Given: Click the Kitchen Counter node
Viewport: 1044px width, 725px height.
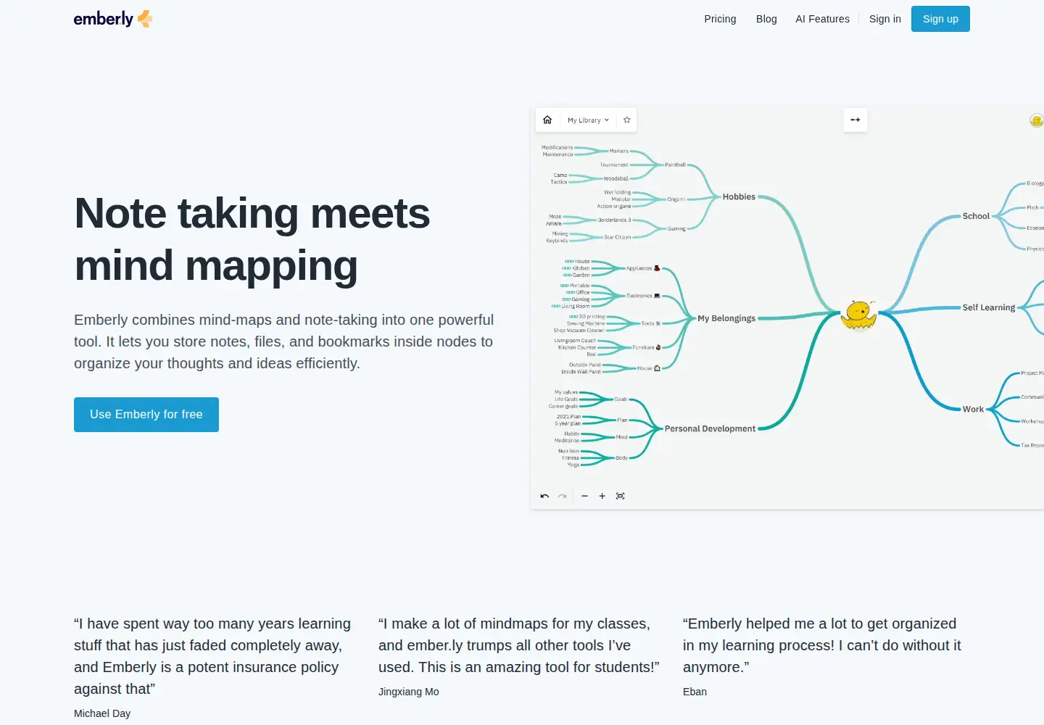Looking at the screenshot, I should (x=577, y=348).
